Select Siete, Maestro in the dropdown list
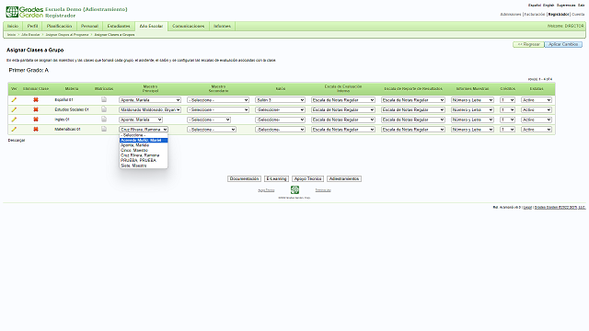This screenshot has width=589, height=331. [144, 165]
